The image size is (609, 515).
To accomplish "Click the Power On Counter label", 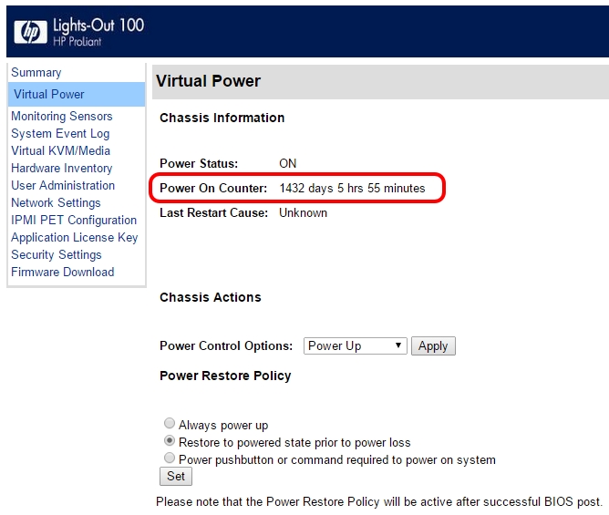I will click(x=213, y=188).
